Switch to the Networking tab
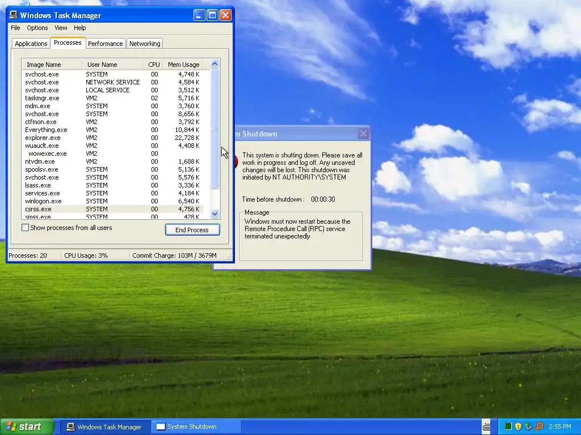Image resolution: width=581 pixels, height=435 pixels. [x=145, y=44]
